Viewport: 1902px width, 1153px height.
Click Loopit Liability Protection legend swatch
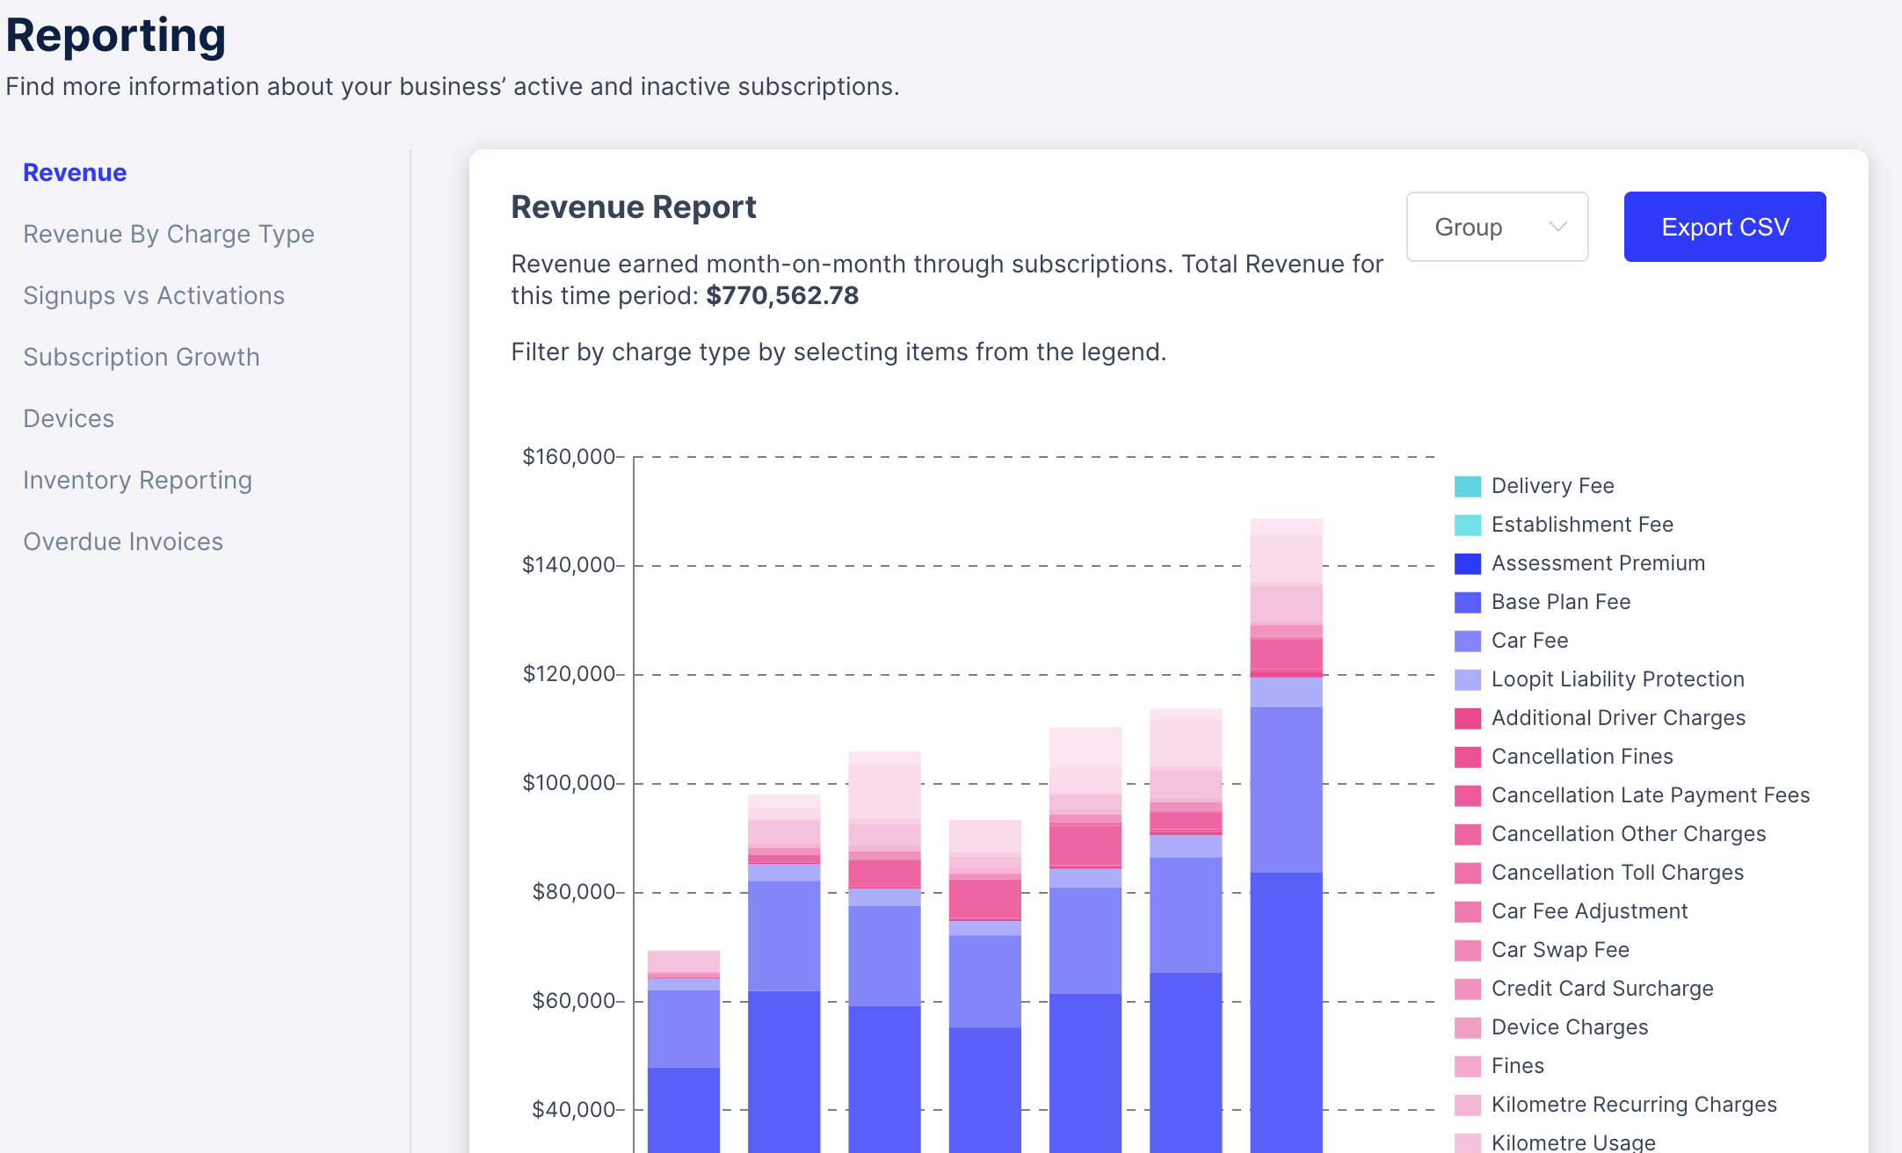pos(1467,679)
